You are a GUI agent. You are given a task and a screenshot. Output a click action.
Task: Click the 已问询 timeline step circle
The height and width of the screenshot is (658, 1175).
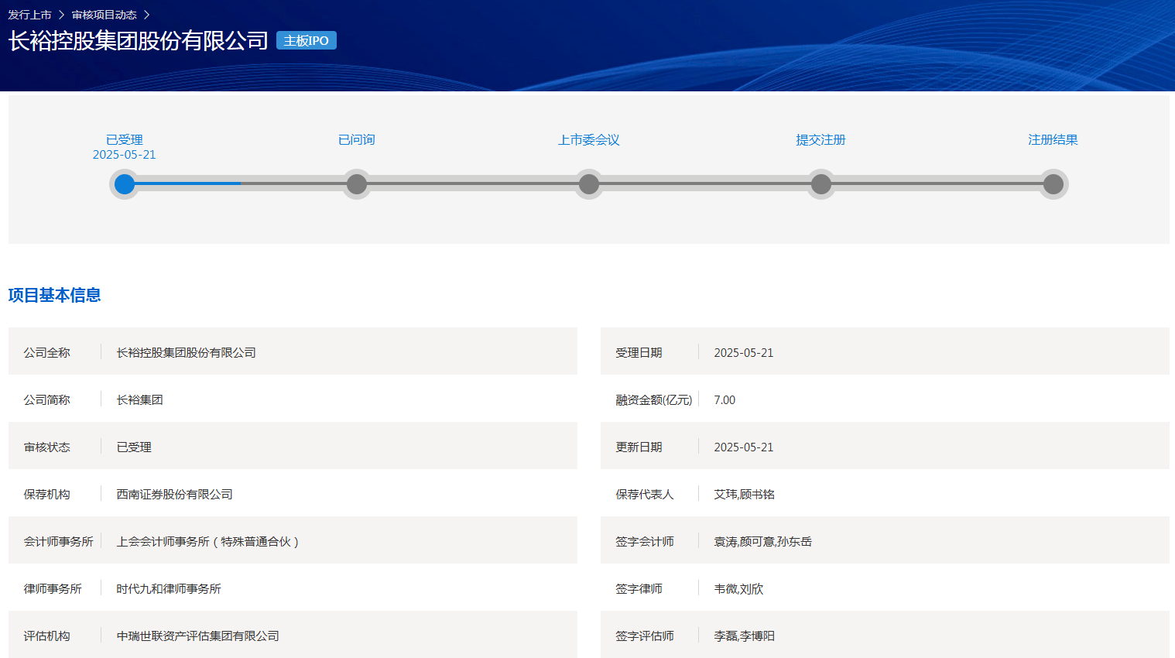coord(357,184)
